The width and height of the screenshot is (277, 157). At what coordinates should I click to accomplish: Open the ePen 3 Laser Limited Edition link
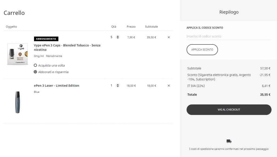click(57, 86)
